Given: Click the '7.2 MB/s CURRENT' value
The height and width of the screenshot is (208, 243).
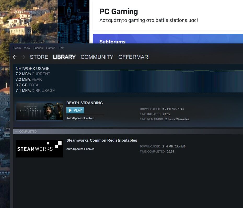Looking at the screenshot, I should tap(33, 74).
